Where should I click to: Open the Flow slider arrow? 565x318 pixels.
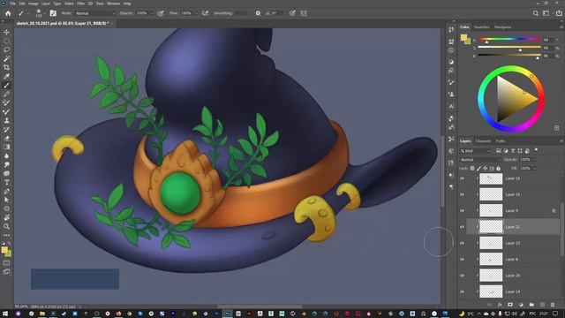196,13
